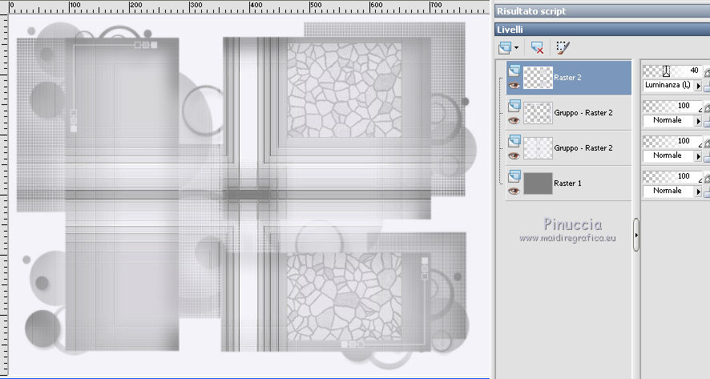
Task: Toggle visibility of Gruppo layer directly above Raster 1
Action: (x=514, y=155)
